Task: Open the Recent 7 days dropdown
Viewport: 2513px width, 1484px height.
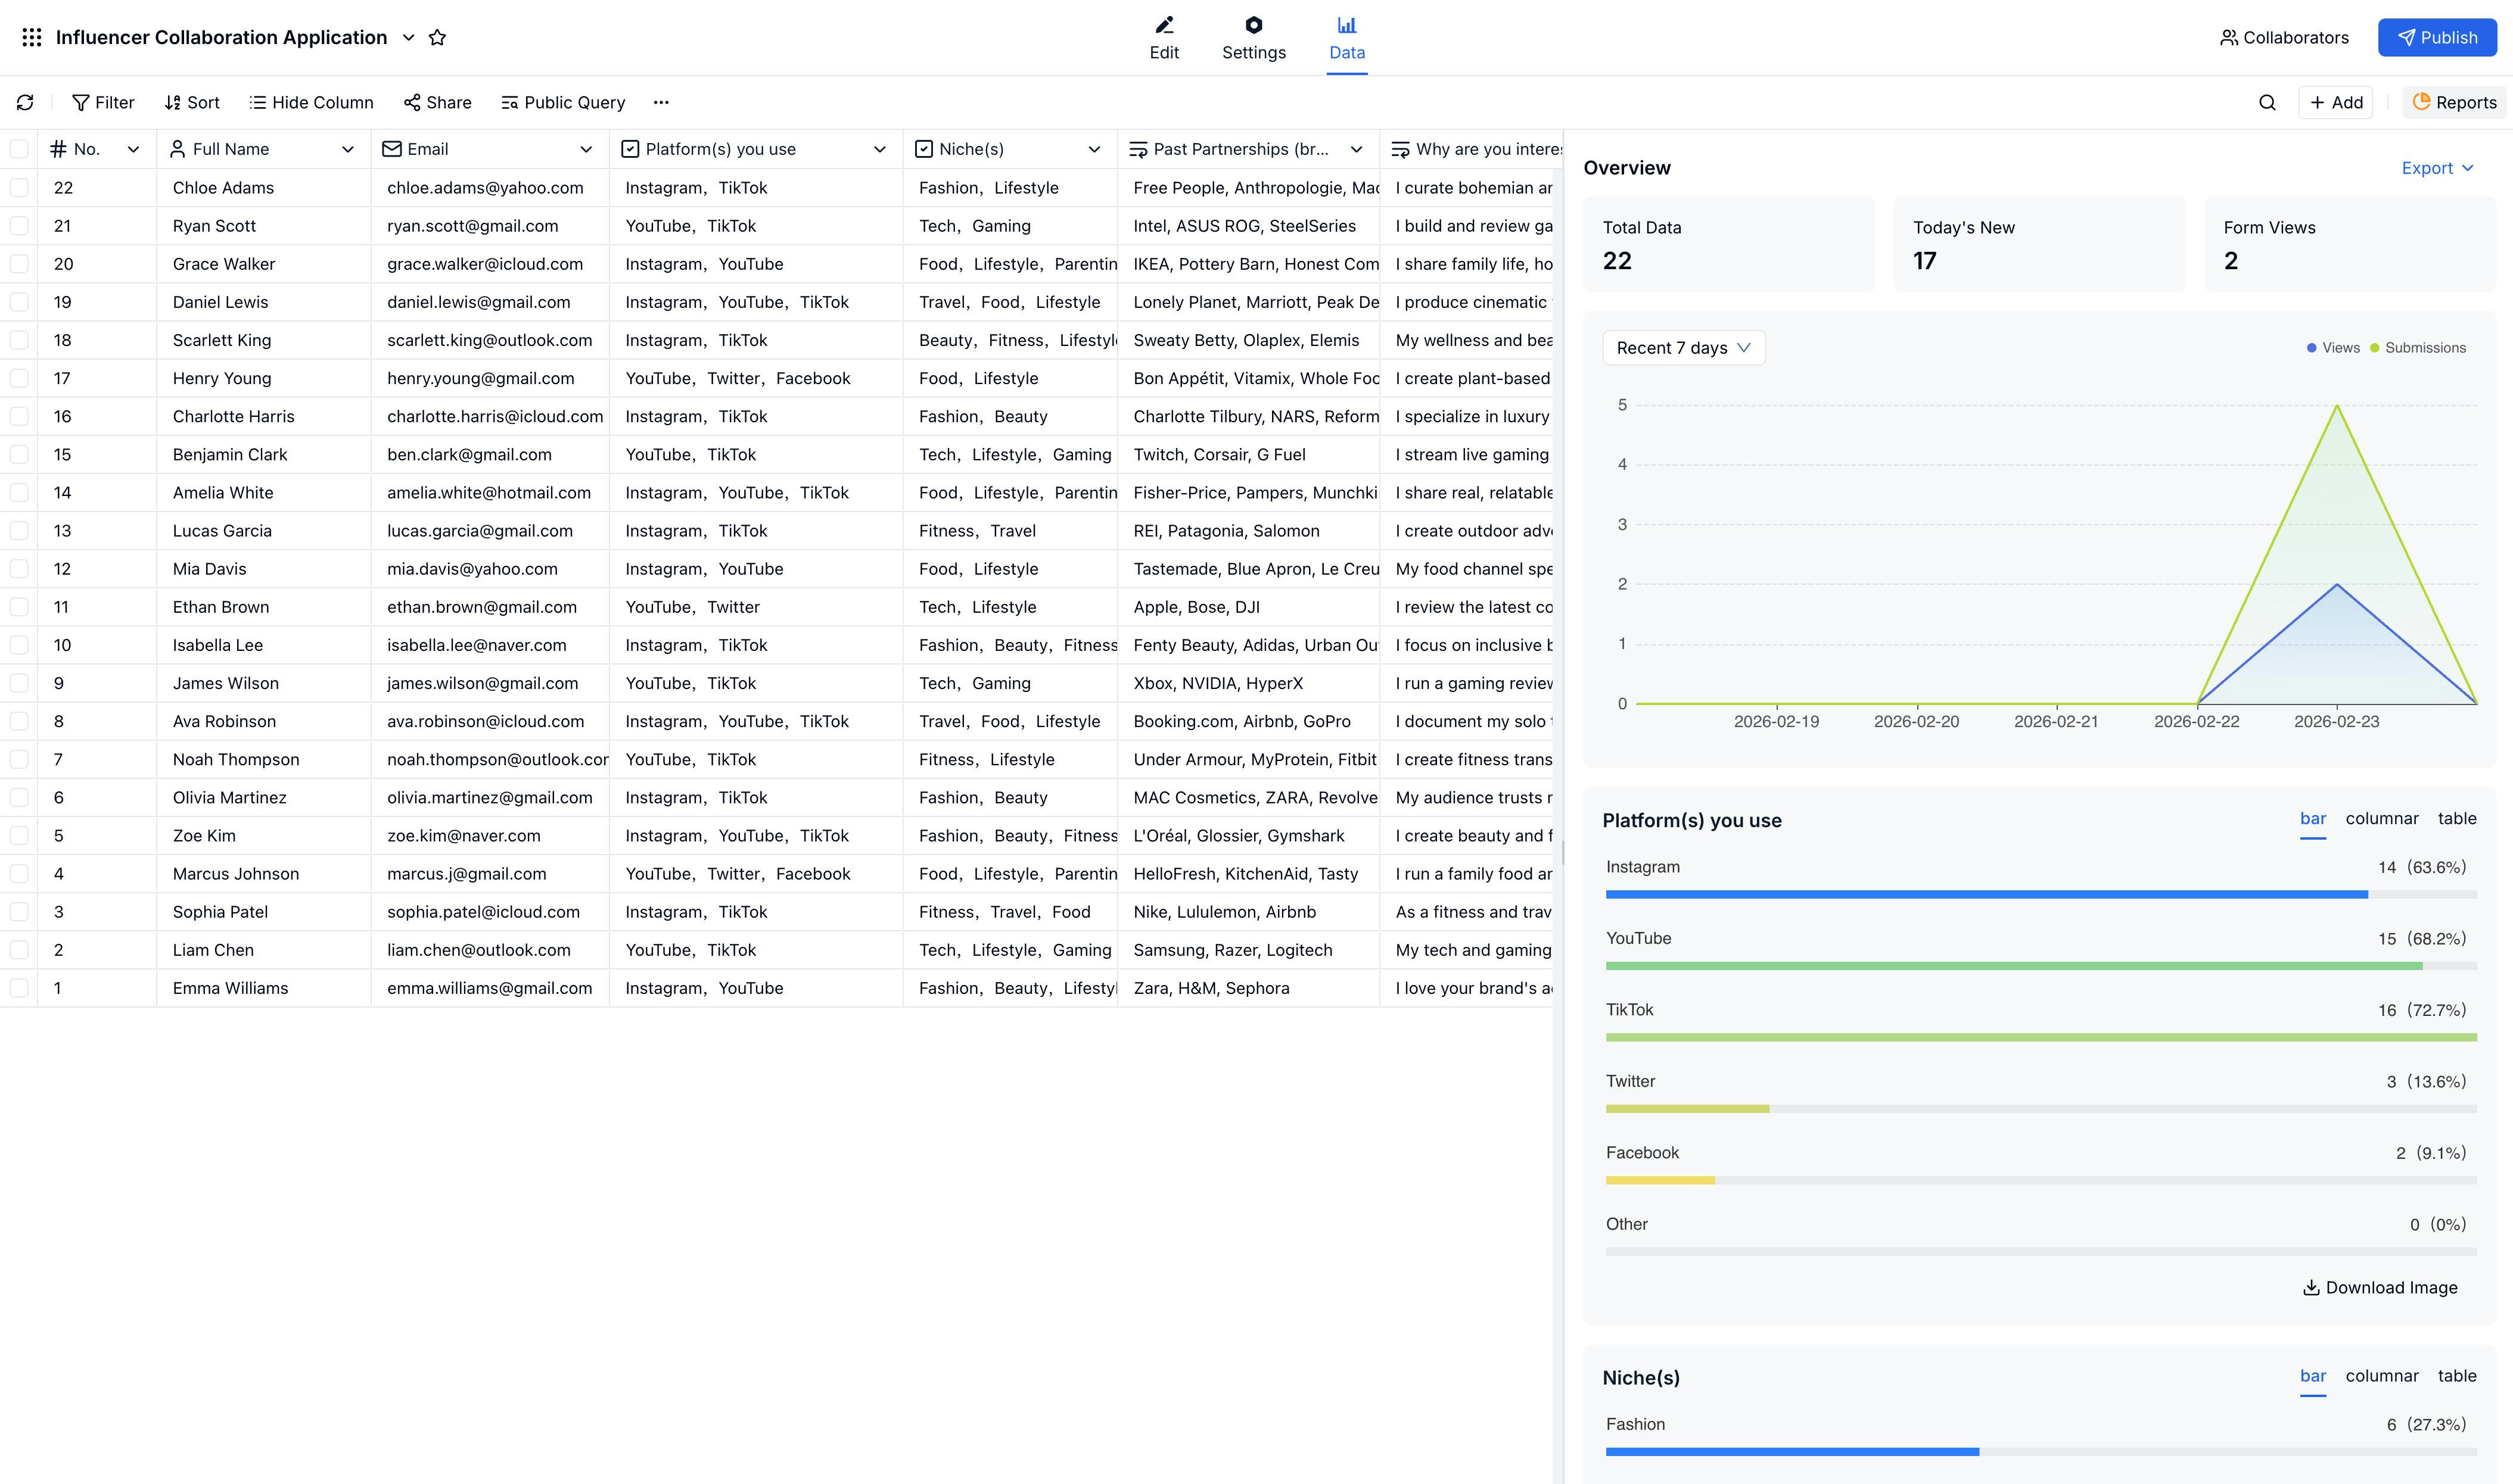Action: pos(1682,348)
